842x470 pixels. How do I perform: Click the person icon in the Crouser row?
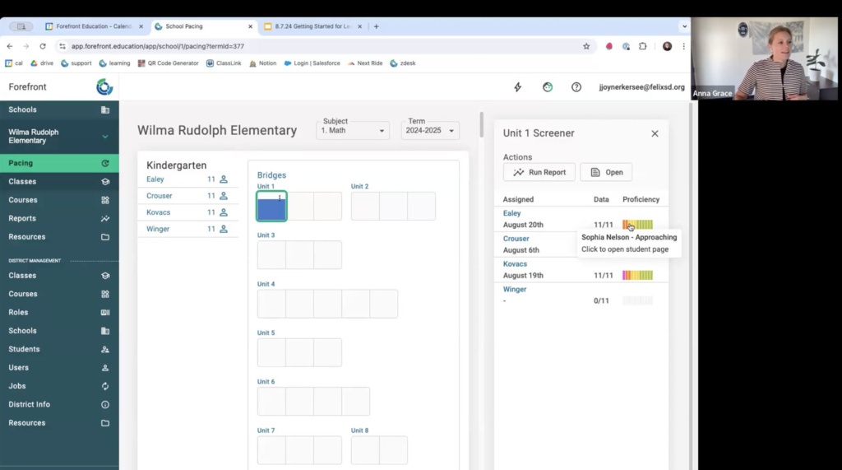coord(224,196)
